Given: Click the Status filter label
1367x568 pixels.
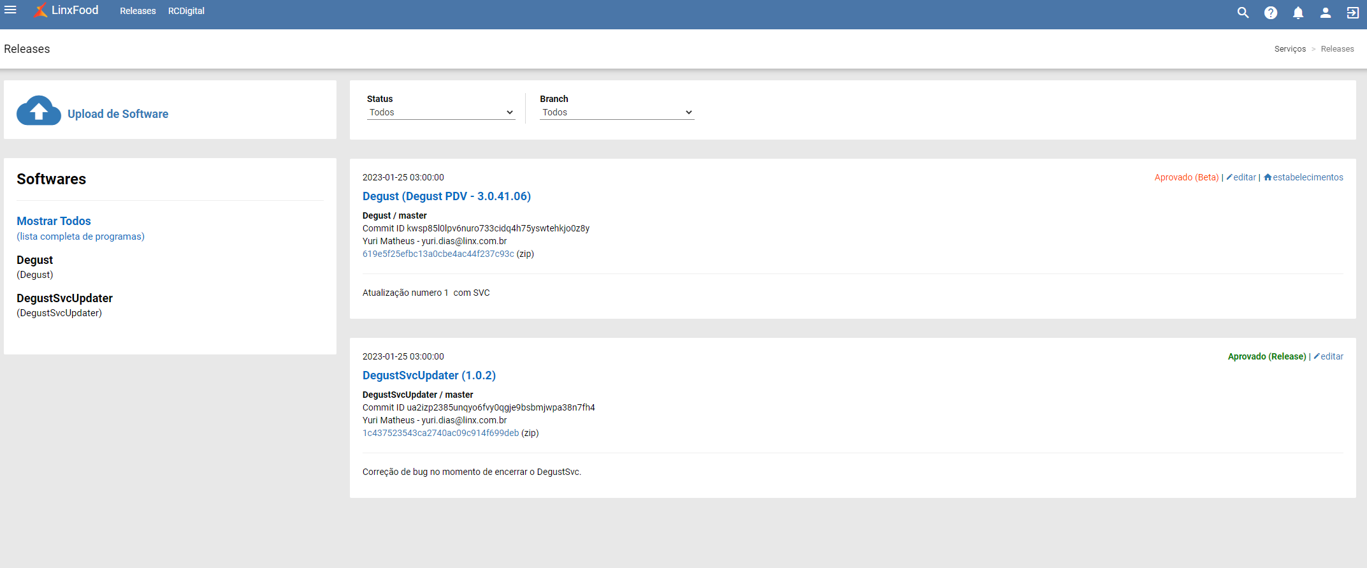Looking at the screenshot, I should 380,99.
